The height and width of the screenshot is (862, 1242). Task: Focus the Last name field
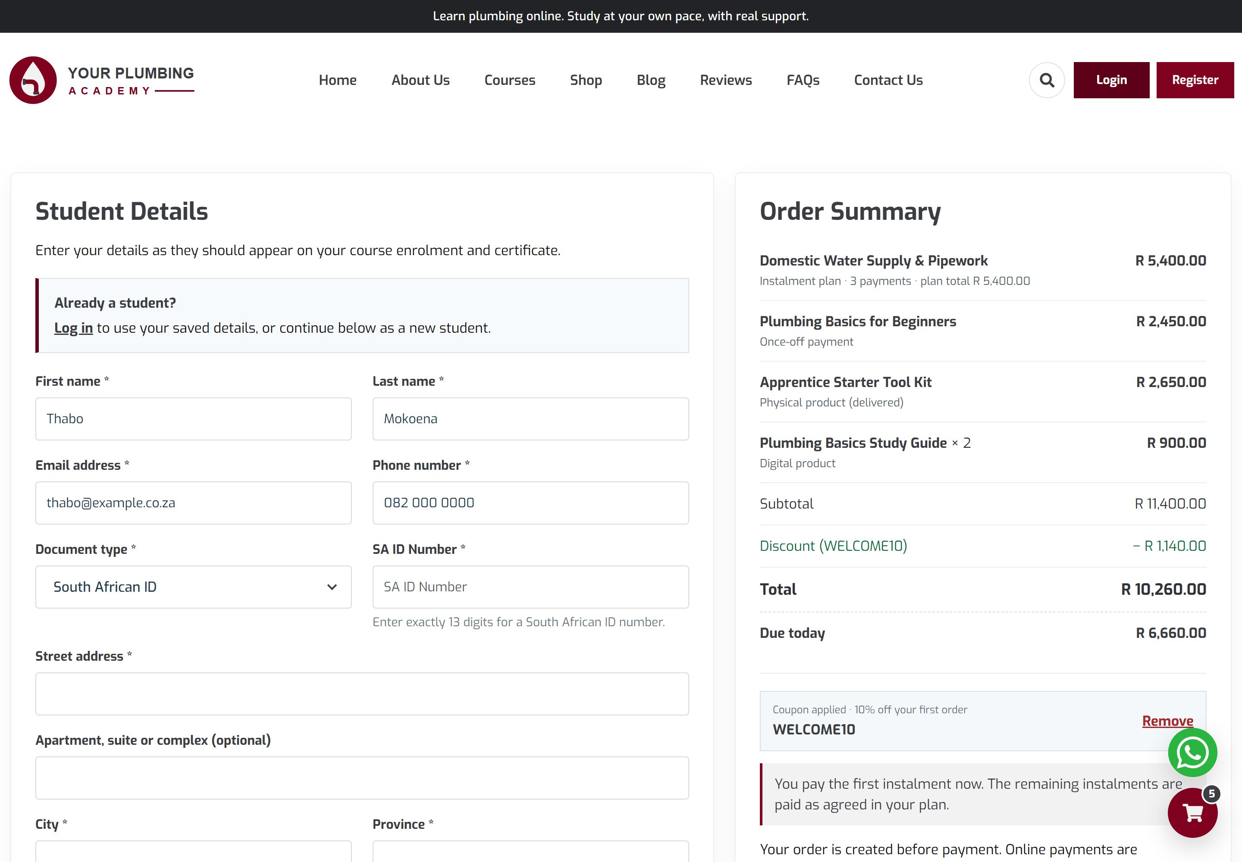(531, 419)
